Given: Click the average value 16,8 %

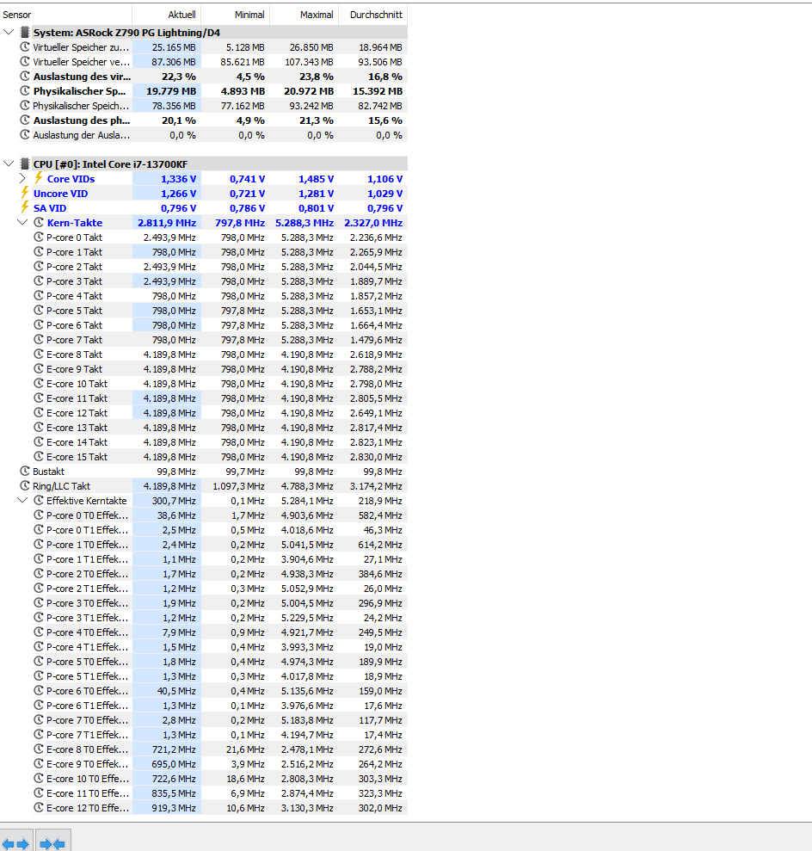Looking at the screenshot, I should pos(385,77).
